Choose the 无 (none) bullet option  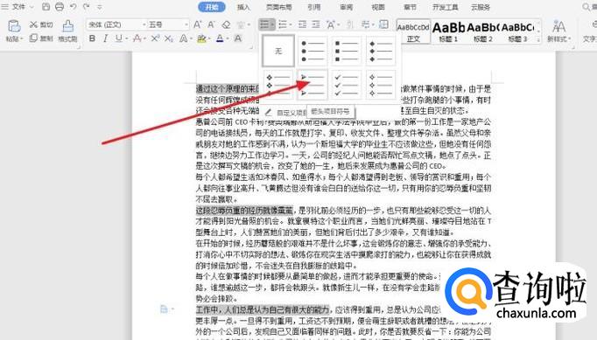pyautogui.click(x=278, y=51)
